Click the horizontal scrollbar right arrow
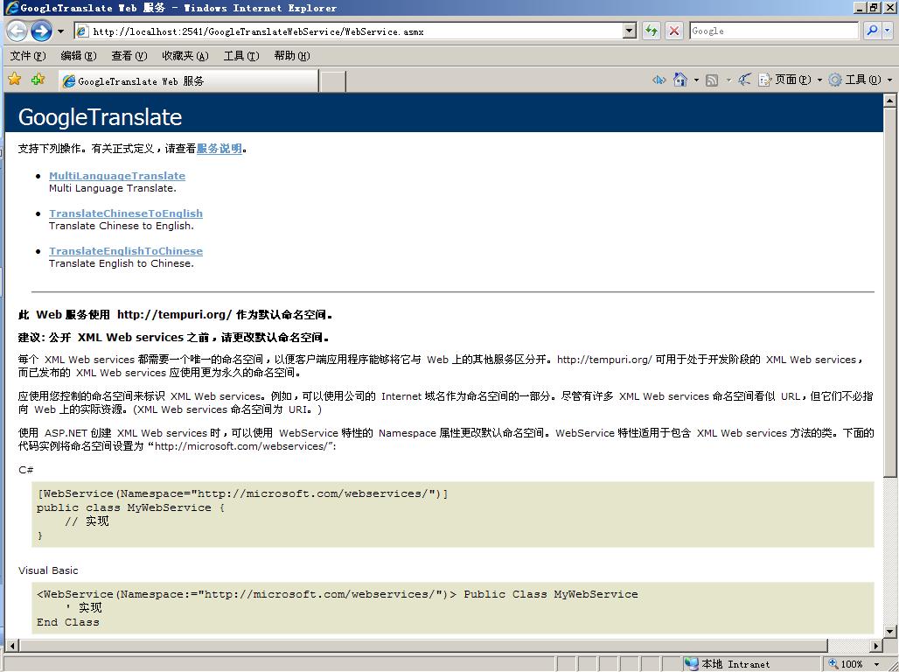The image size is (899, 672). coord(875,646)
